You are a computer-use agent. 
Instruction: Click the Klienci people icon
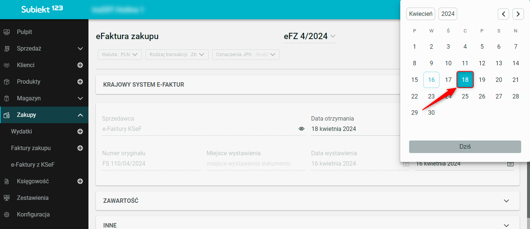click(x=7, y=65)
